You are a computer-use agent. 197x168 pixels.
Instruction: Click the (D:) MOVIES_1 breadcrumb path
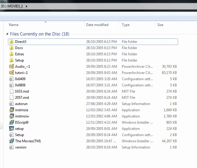[x=12, y=6]
